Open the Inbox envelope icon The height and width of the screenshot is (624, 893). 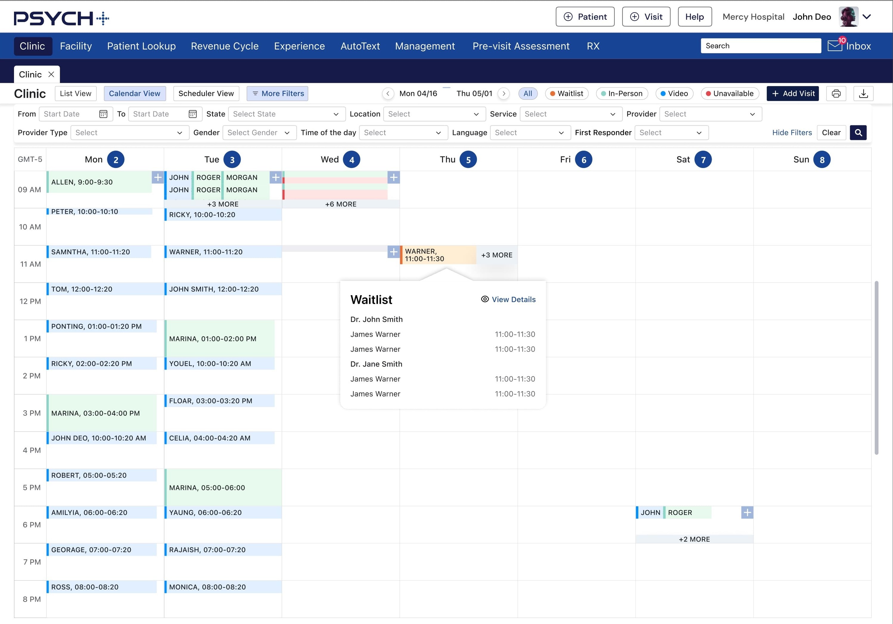coord(835,46)
